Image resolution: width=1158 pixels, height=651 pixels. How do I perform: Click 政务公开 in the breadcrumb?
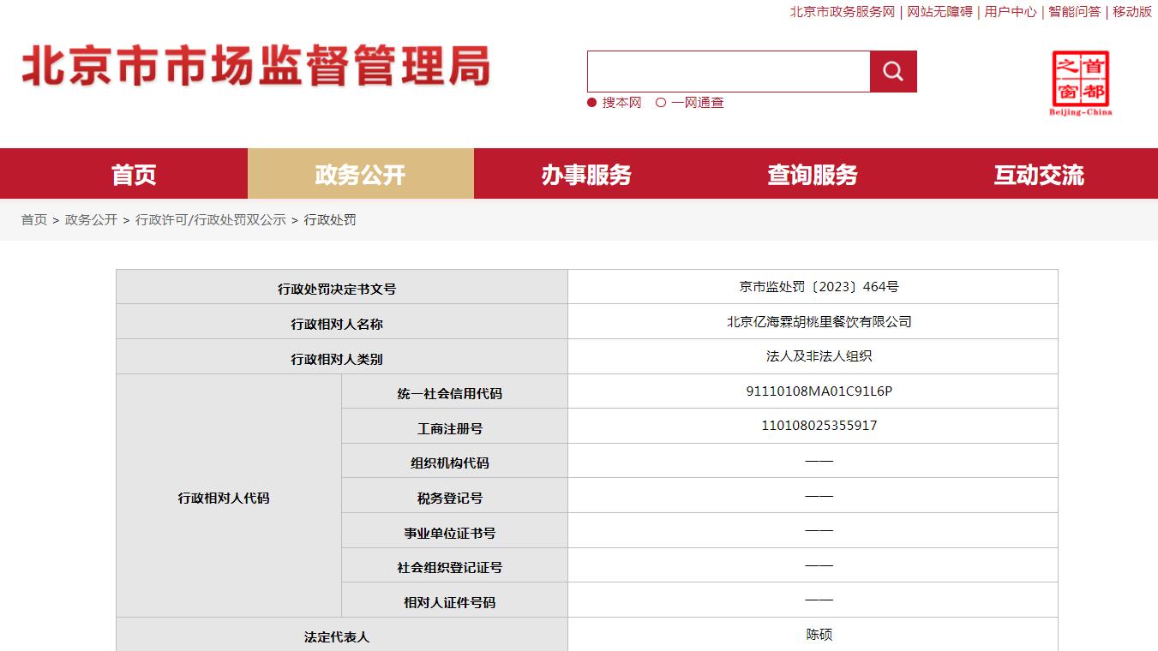tap(91, 220)
